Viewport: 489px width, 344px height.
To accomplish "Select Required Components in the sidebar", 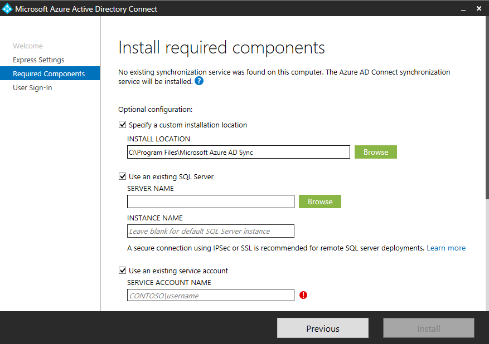I will click(49, 74).
